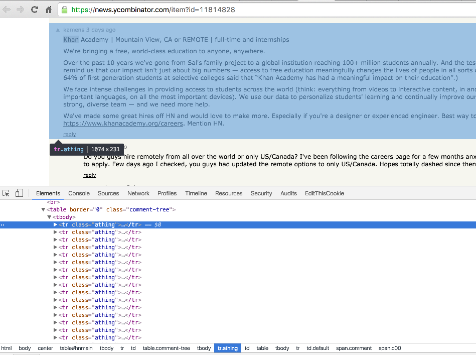This screenshot has height=355, width=476.
Task: Activate the DevTools inspect element picker
Action: pyautogui.click(x=6, y=193)
